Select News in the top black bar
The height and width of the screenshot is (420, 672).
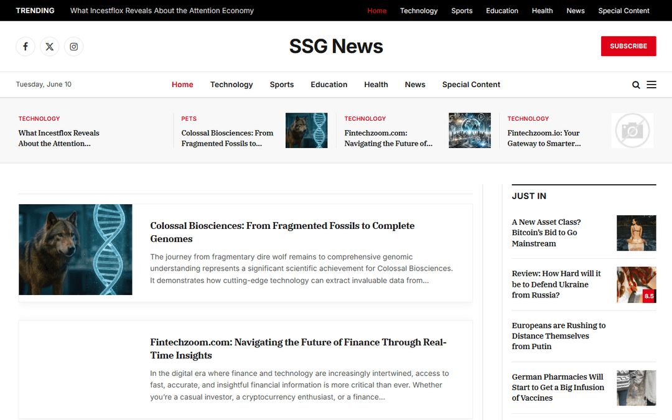[576, 11]
